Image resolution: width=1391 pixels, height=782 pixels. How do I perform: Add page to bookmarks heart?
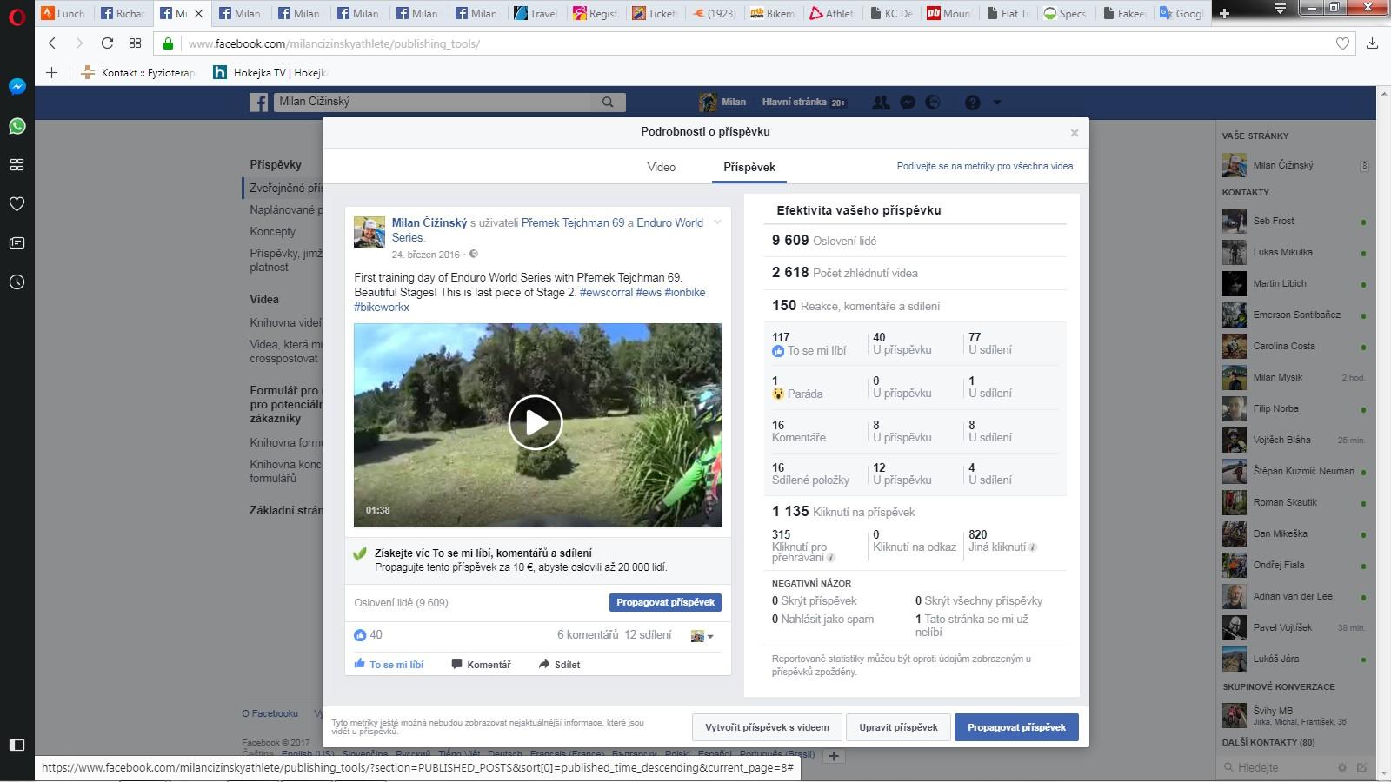1342,43
